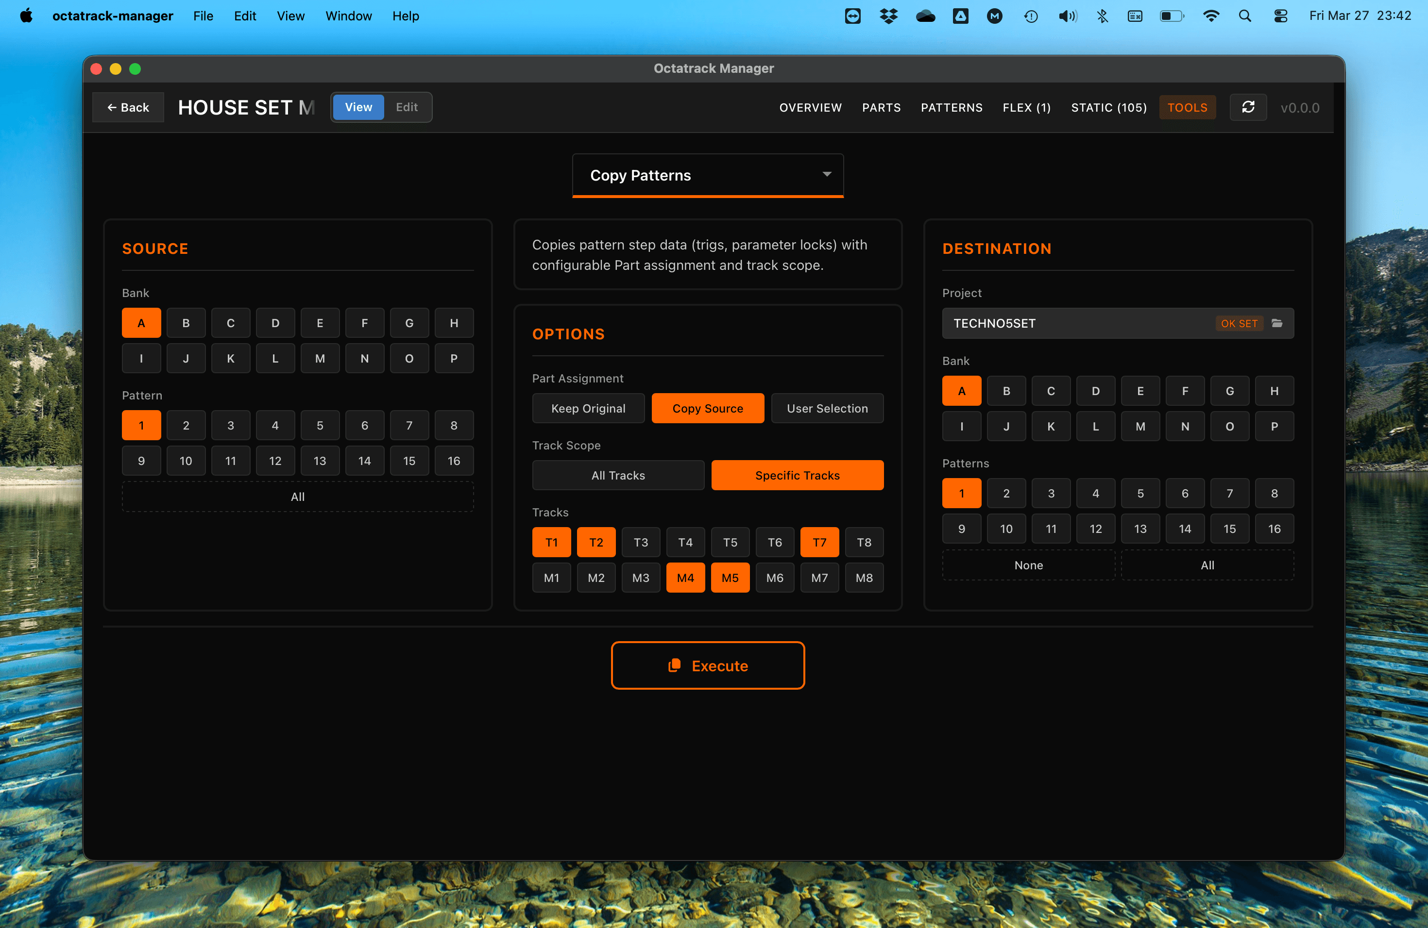
Task: Go Back to project list
Action: coord(128,107)
